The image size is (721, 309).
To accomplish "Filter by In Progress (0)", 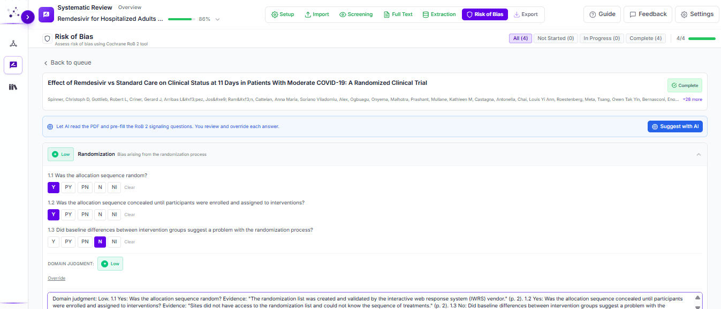I will 602,38.
